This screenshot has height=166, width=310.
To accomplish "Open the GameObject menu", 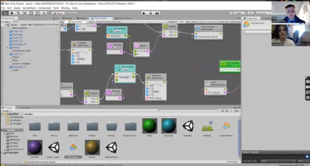I will pos(29,8).
